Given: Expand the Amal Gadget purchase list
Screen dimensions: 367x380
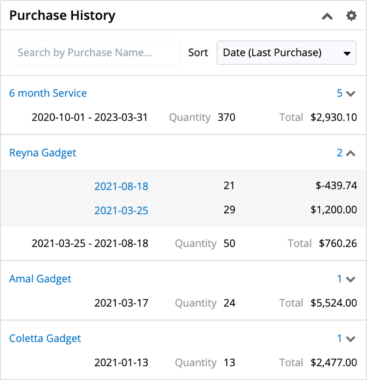Looking at the screenshot, I should click(346, 279).
